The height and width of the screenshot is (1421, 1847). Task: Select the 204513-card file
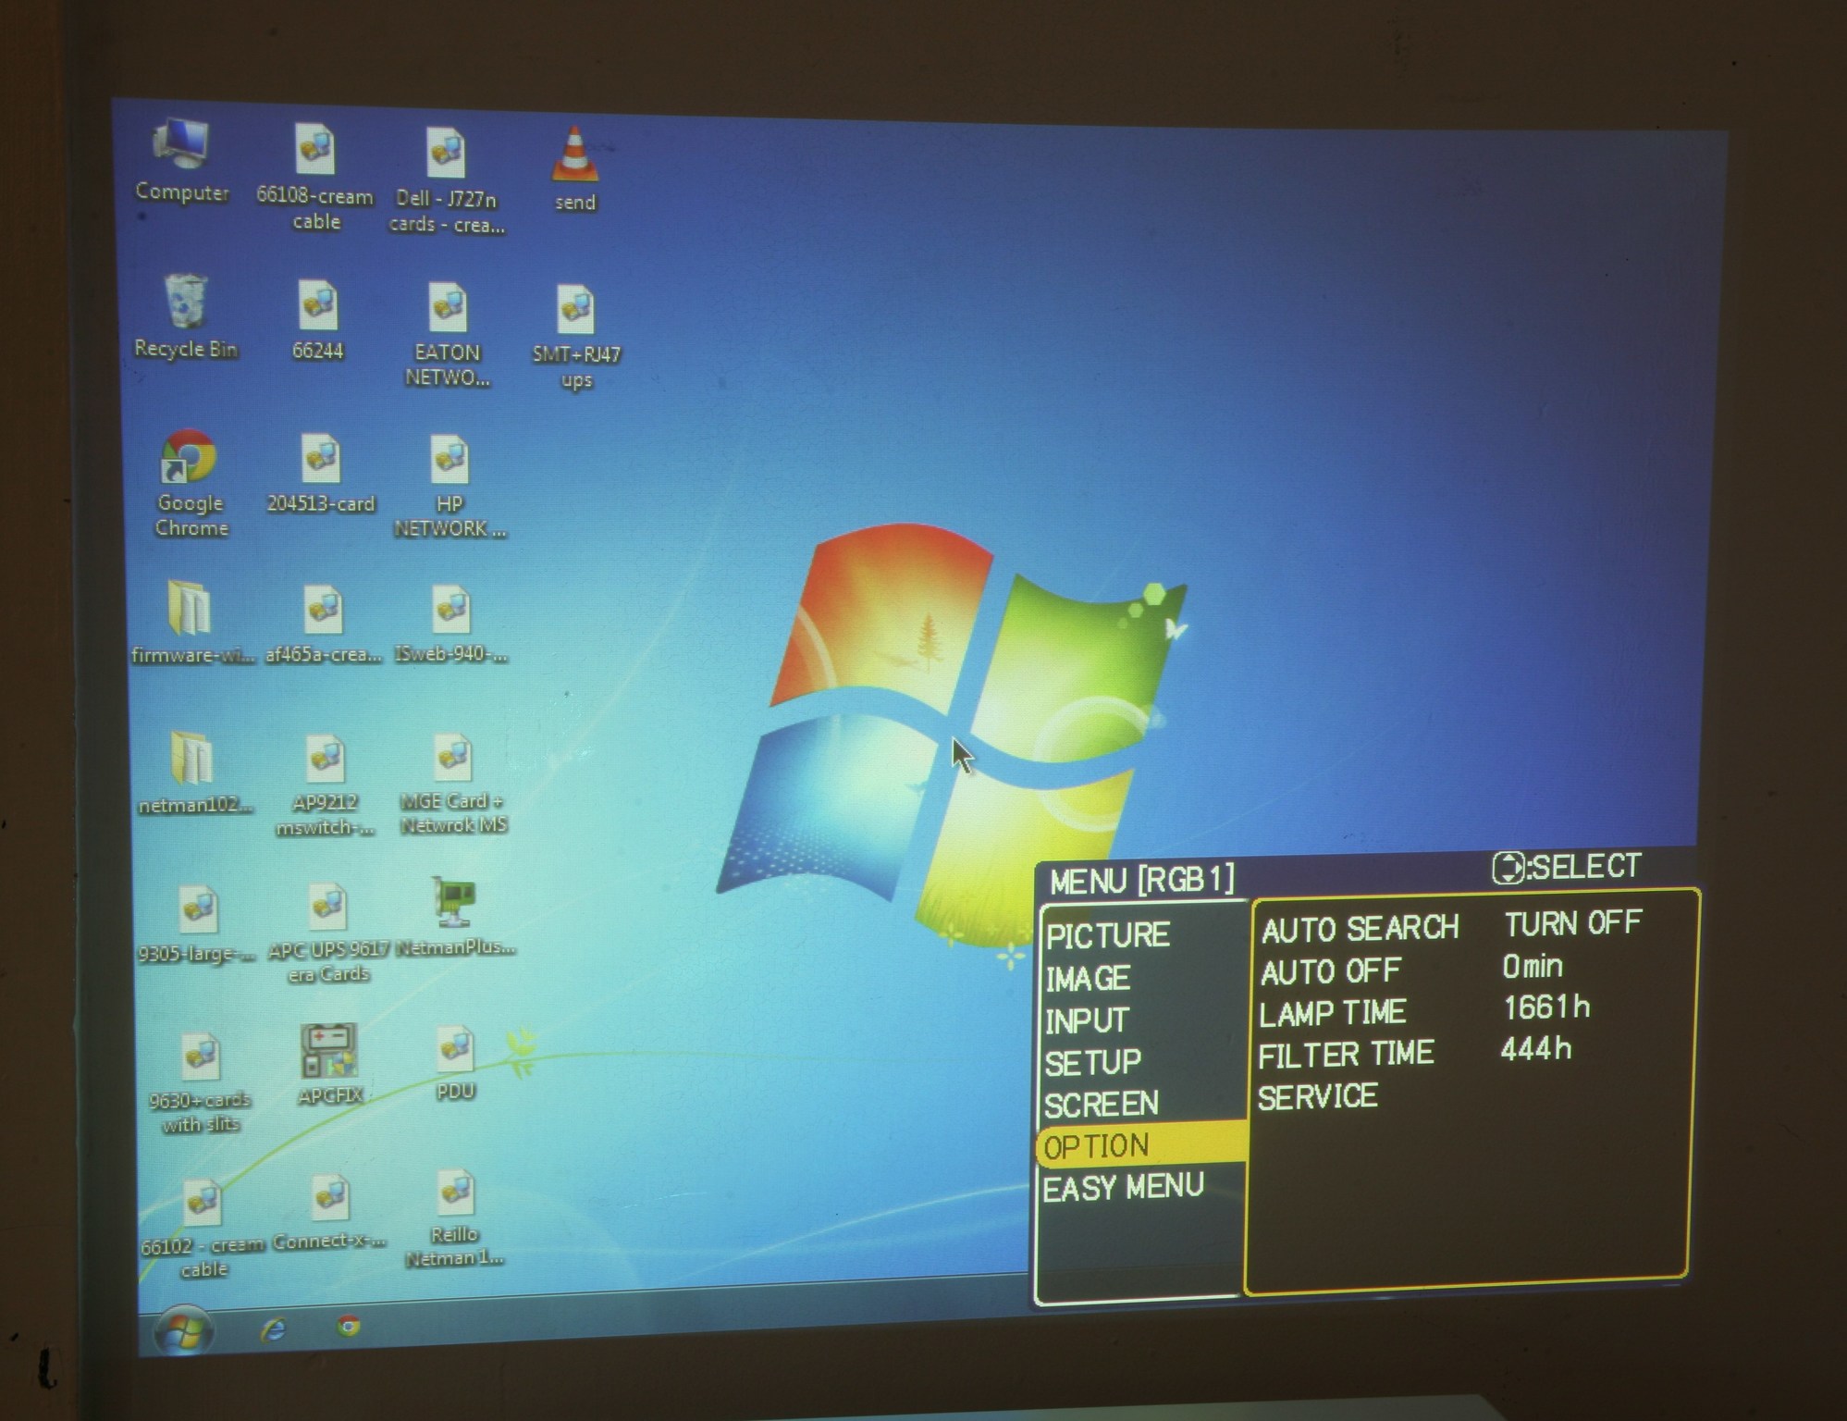pyautogui.click(x=321, y=473)
